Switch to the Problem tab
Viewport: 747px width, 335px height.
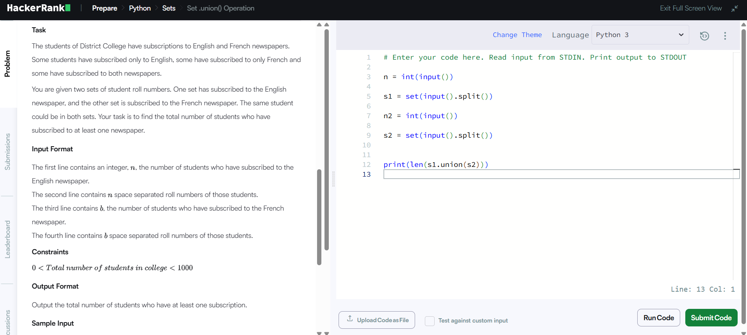(7, 64)
